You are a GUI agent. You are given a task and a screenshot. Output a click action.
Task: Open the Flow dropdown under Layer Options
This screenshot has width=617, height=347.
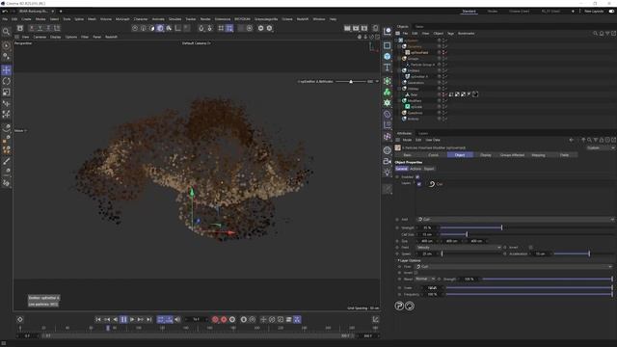[x=514, y=267]
